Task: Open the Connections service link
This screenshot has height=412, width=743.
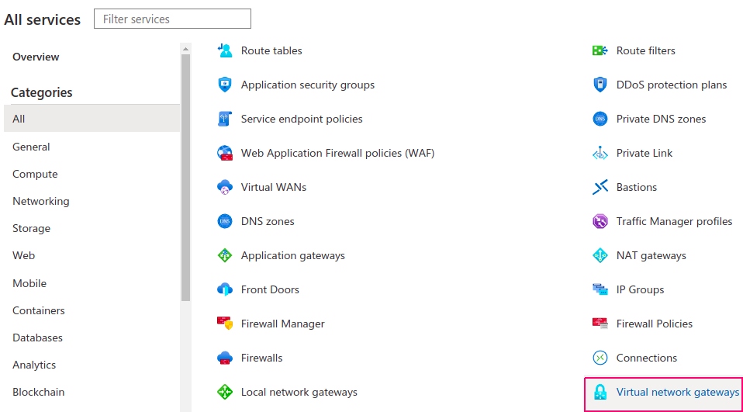Action: coord(647,358)
